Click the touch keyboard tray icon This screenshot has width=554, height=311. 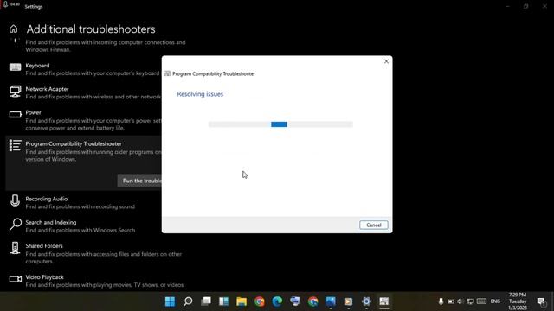tap(481, 301)
